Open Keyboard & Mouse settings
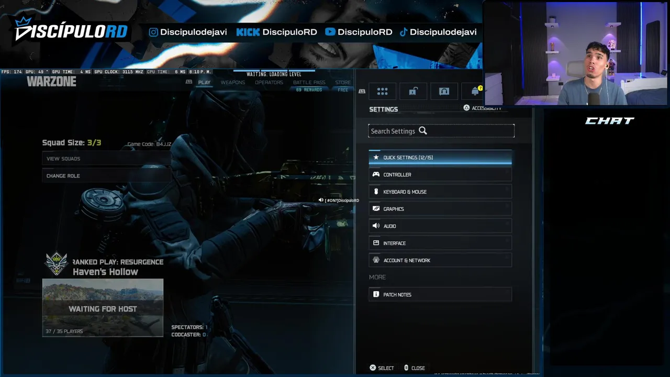Image resolution: width=670 pixels, height=377 pixels. tap(440, 192)
